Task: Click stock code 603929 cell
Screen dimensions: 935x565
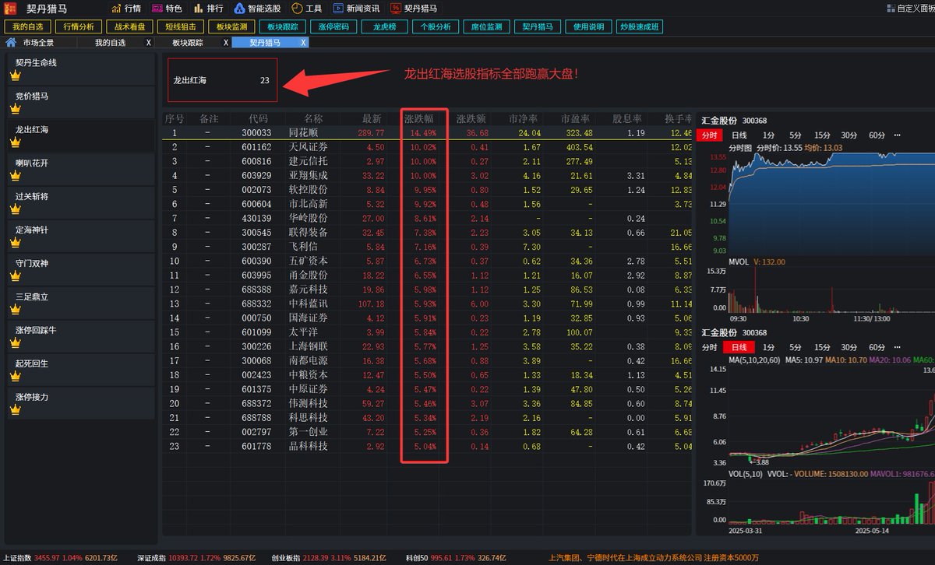Action: (256, 176)
